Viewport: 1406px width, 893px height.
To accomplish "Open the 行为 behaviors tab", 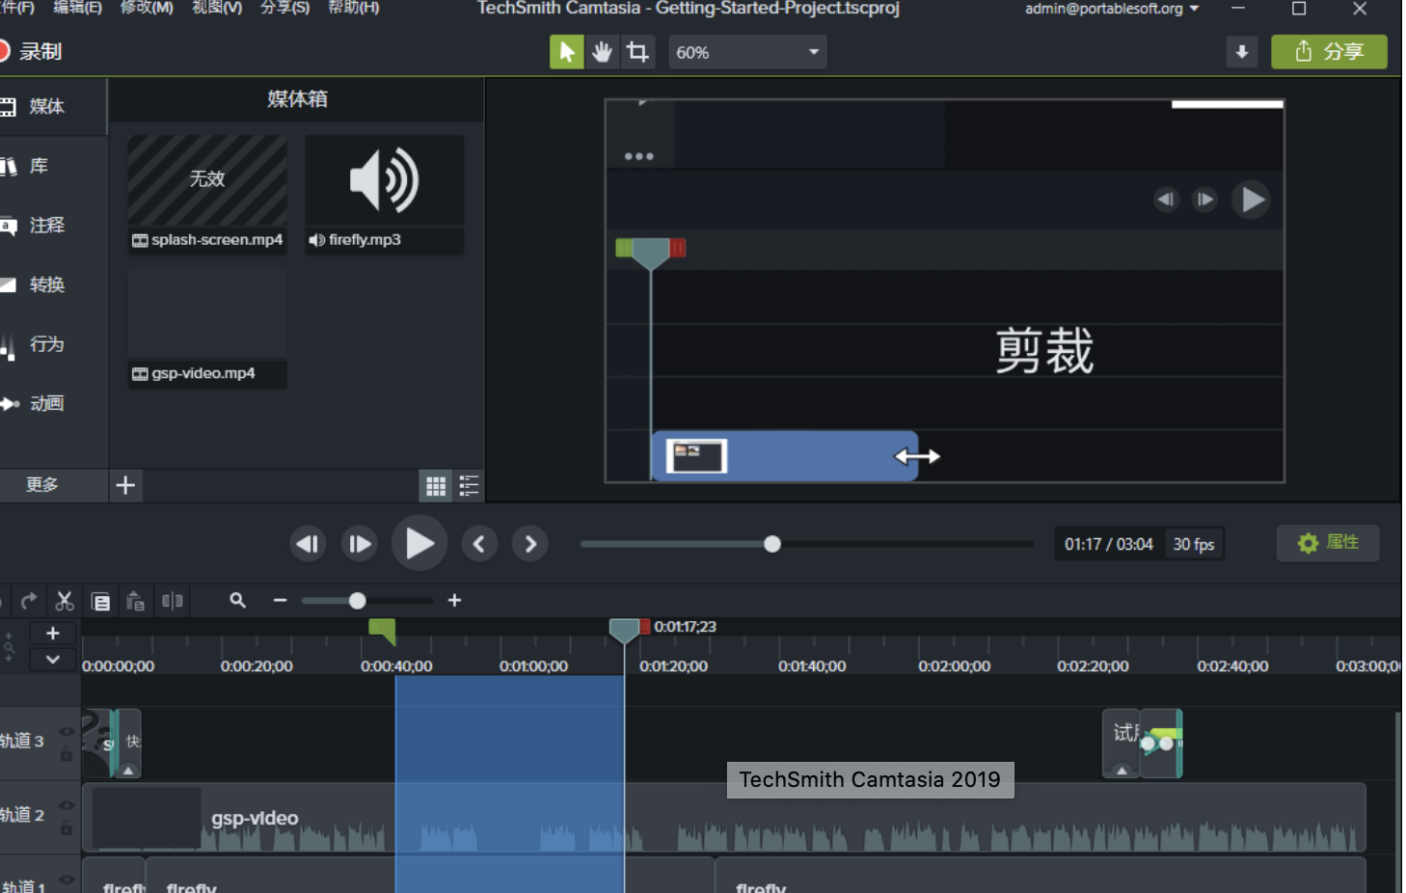I will click(x=46, y=344).
